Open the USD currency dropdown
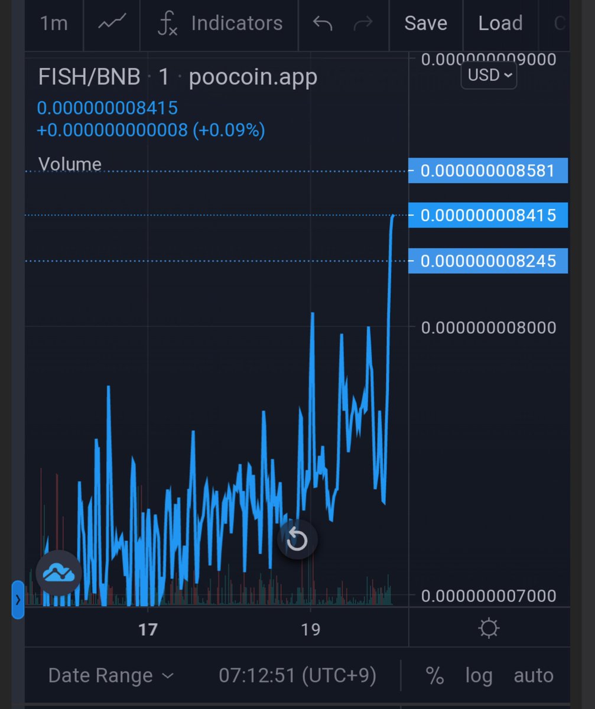The image size is (595, 709). [489, 76]
